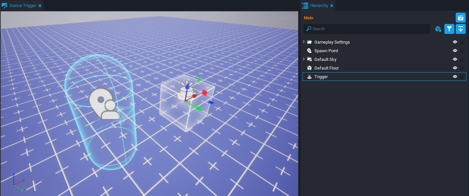Click the down-arrow button next to filter
Screen dimensions: 469x196
coord(460,29)
